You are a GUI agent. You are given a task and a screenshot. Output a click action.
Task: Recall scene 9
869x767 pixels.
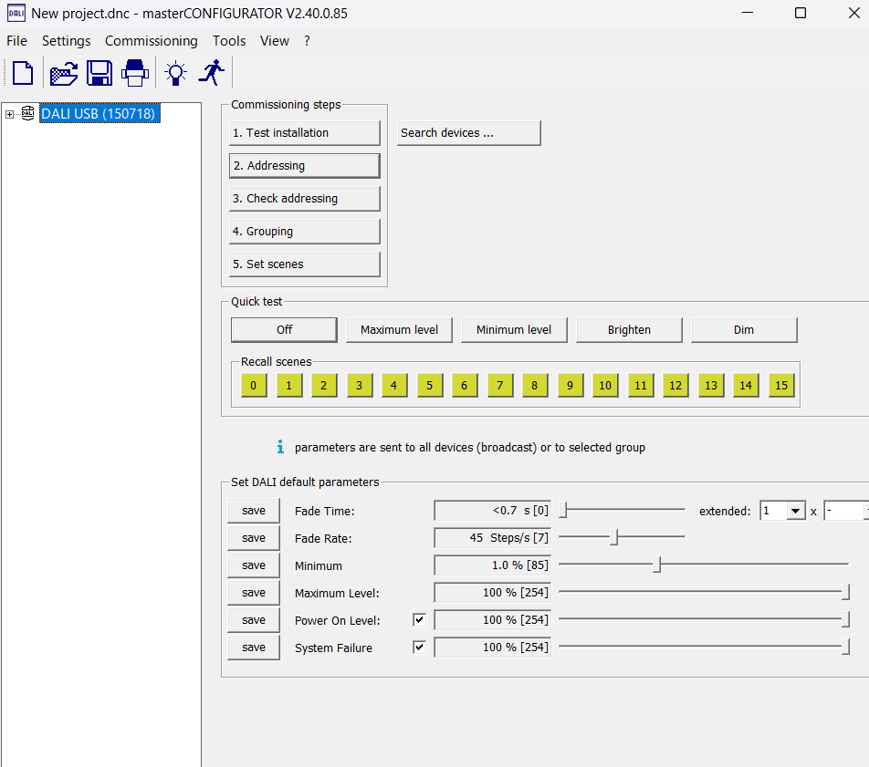click(x=571, y=386)
